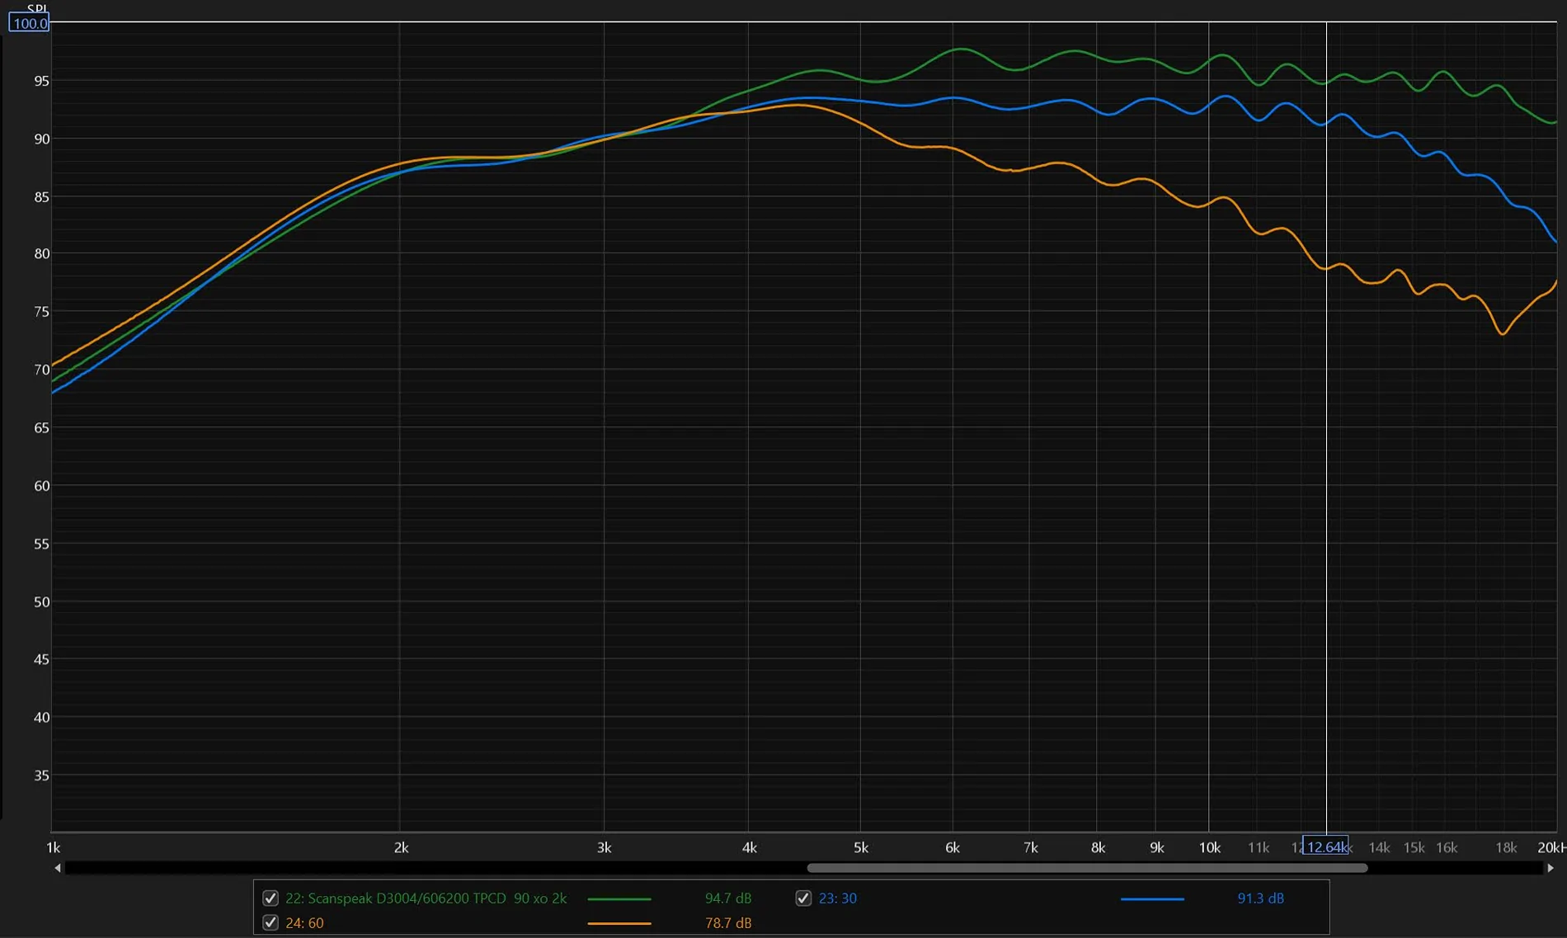
Task: Click the left scroll arrow below the graph
Action: click(58, 868)
